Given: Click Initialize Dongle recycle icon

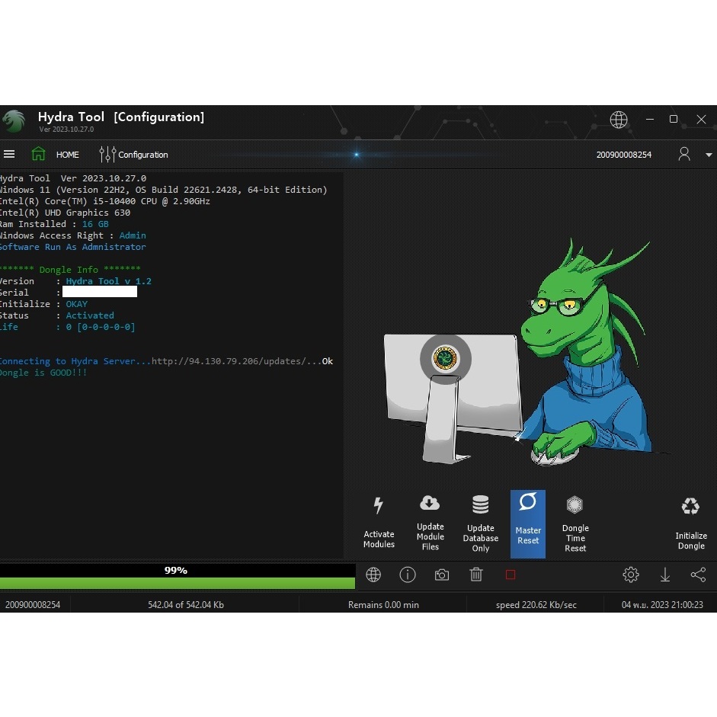Looking at the screenshot, I should tap(690, 507).
